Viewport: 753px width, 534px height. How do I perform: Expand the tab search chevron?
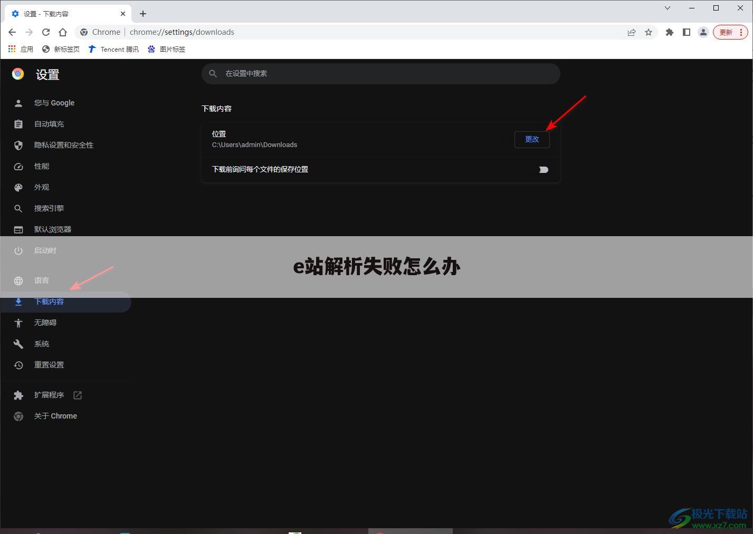[x=668, y=8]
